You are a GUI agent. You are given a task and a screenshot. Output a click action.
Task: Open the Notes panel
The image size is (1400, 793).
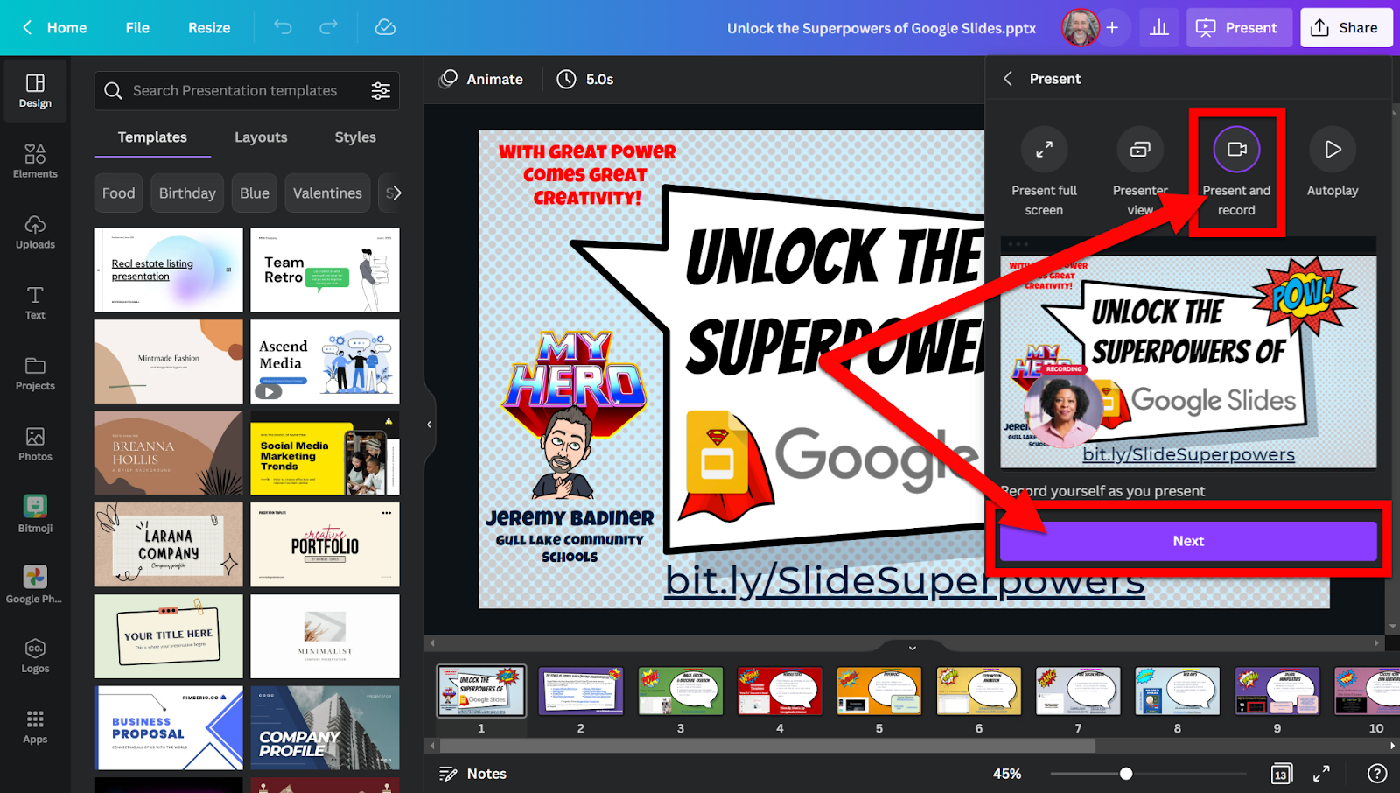(x=473, y=774)
